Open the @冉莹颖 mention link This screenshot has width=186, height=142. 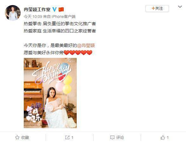click(x=86, y=45)
